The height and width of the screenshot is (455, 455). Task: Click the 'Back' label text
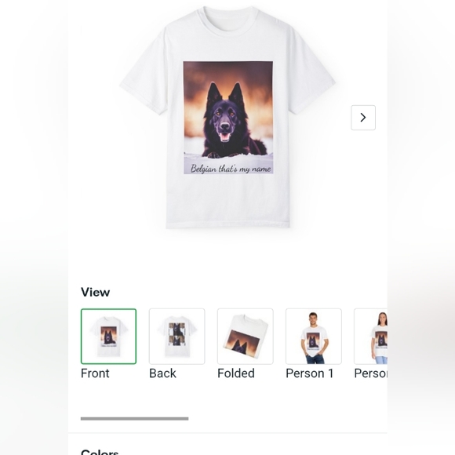162,373
